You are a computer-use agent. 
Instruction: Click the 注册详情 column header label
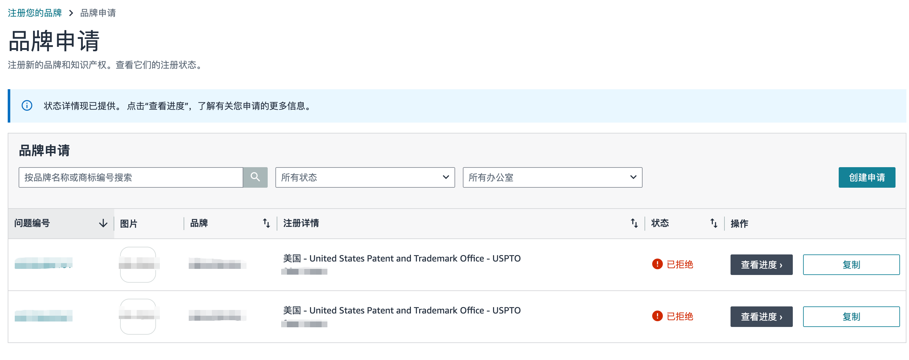[x=301, y=223]
